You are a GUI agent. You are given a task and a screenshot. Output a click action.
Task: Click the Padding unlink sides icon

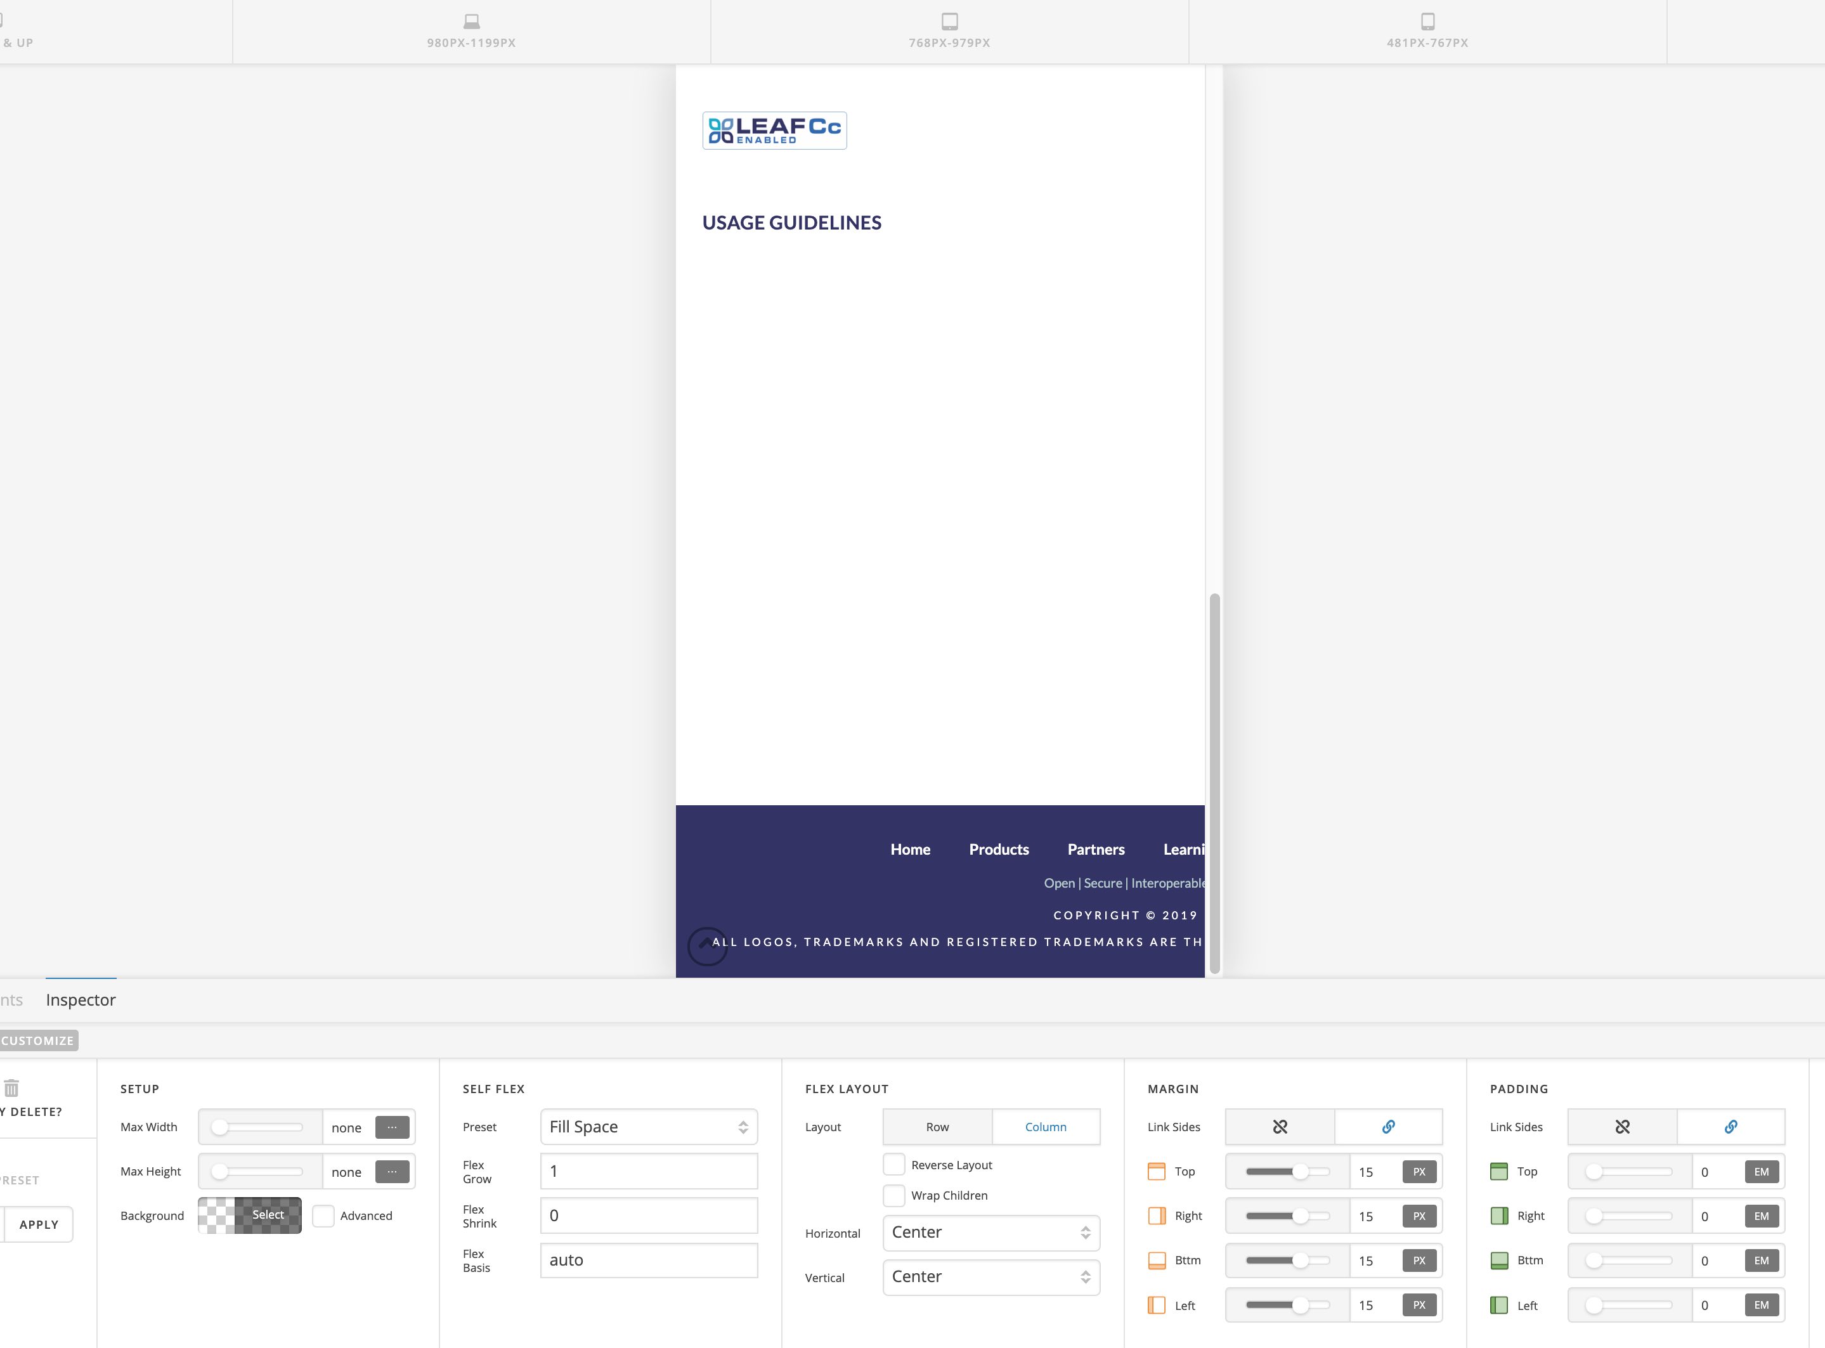(x=1622, y=1127)
